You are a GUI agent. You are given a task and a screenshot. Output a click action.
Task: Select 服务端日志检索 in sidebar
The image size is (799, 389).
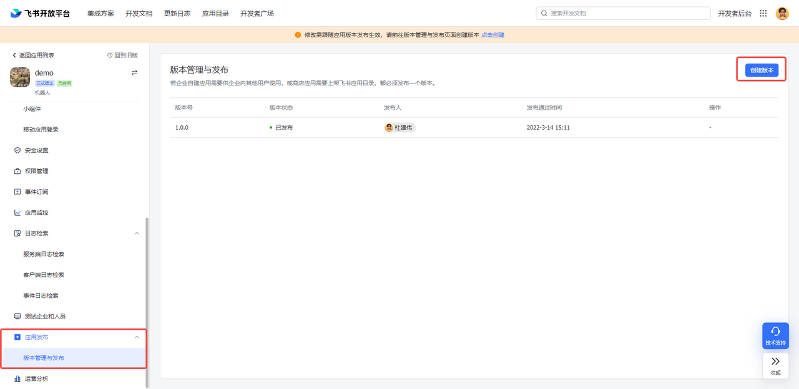coord(44,254)
